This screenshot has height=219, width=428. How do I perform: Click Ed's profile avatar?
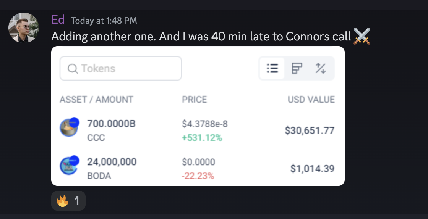pos(24,27)
